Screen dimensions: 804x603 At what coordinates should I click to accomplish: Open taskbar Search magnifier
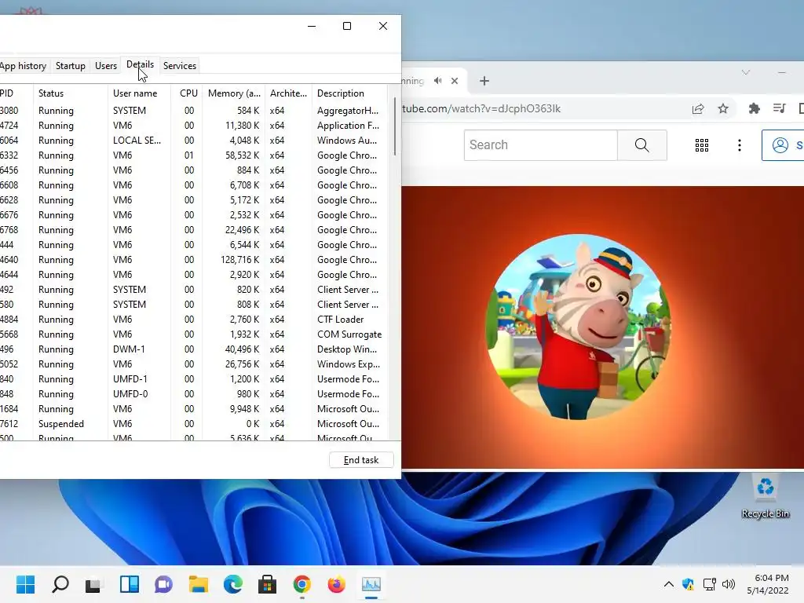click(x=60, y=584)
